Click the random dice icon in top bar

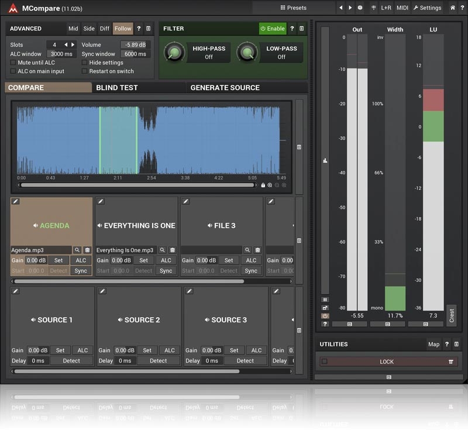pyautogui.click(x=360, y=8)
